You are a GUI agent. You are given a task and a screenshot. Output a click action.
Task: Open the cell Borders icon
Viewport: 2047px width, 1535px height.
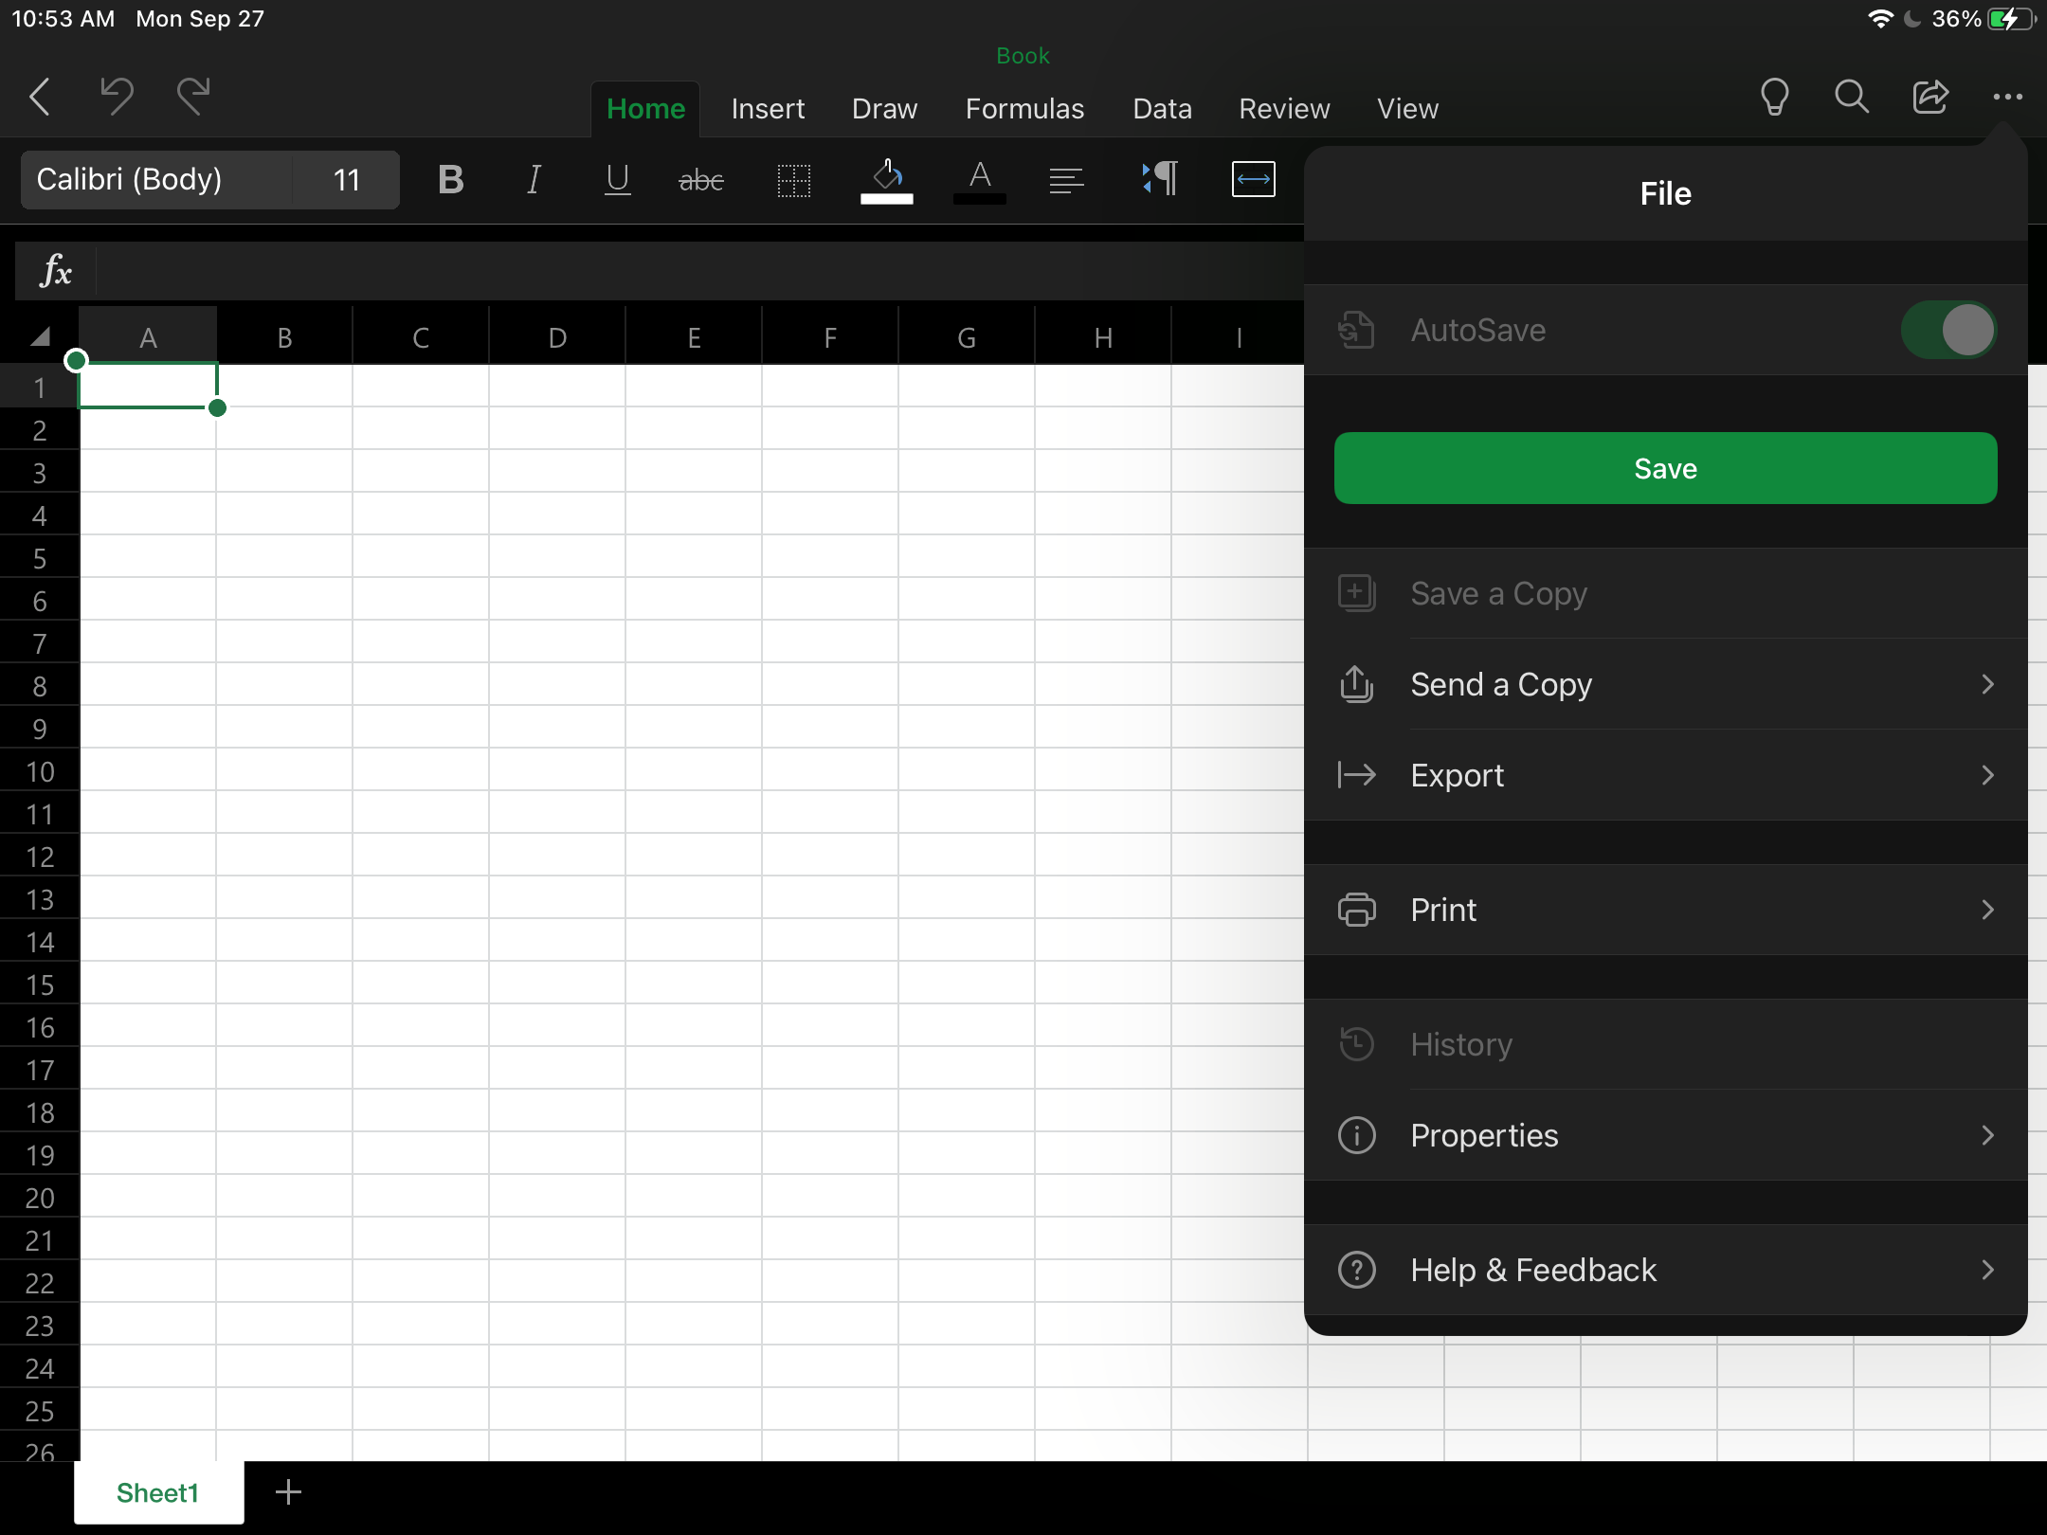793,179
